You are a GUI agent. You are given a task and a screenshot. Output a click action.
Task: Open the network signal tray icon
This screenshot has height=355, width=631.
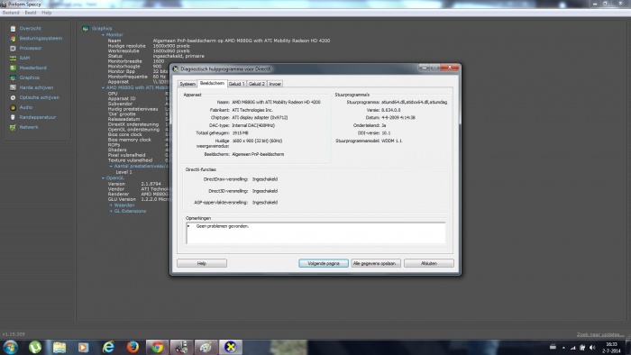tap(572, 348)
